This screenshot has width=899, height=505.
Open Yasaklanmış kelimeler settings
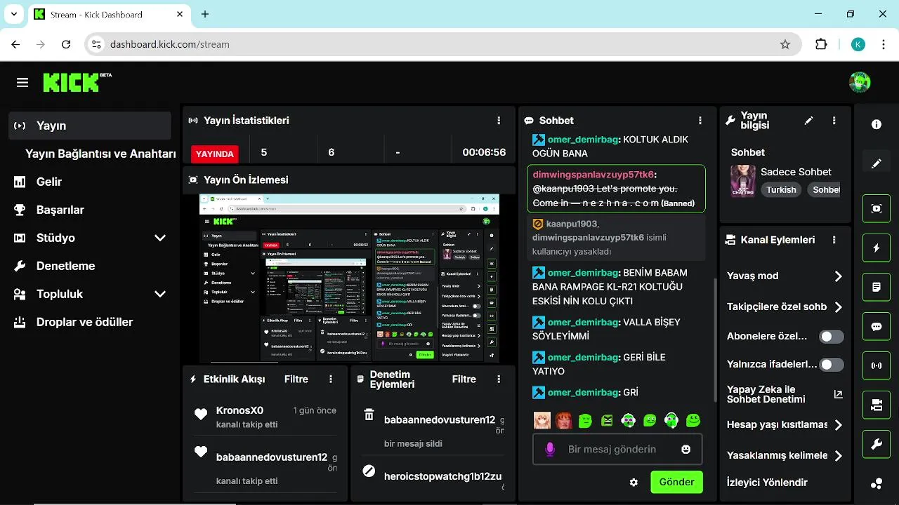tap(785, 456)
